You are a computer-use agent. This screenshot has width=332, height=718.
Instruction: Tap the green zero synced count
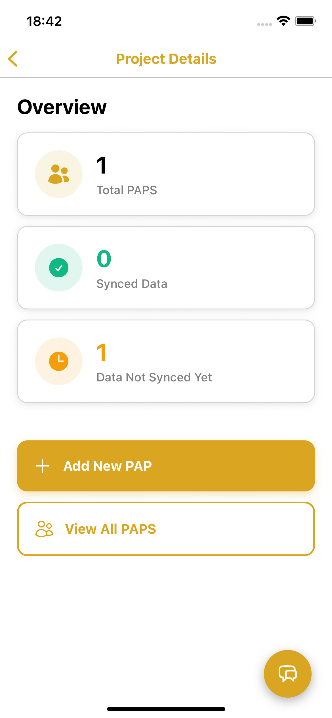point(104,259)
